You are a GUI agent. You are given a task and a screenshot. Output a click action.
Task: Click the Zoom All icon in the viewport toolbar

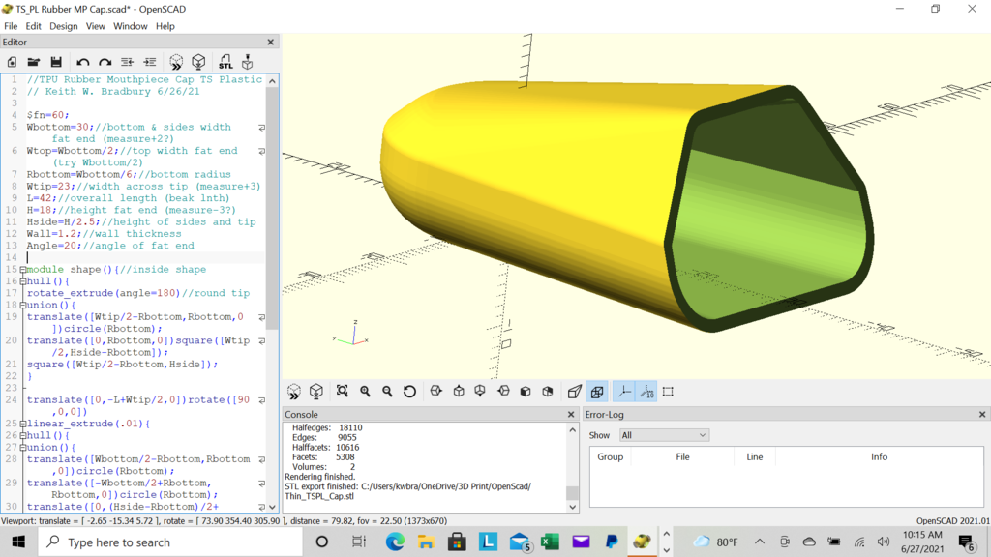[x=343, y=392]
